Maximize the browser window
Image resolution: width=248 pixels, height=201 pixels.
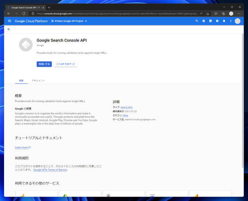[232, 7]
